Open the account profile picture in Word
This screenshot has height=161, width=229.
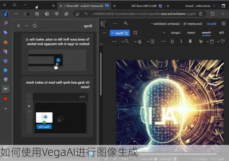[x=104, y=23]
